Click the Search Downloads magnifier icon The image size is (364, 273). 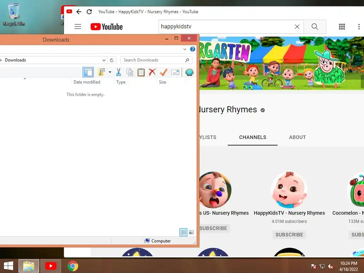point(187,60)
